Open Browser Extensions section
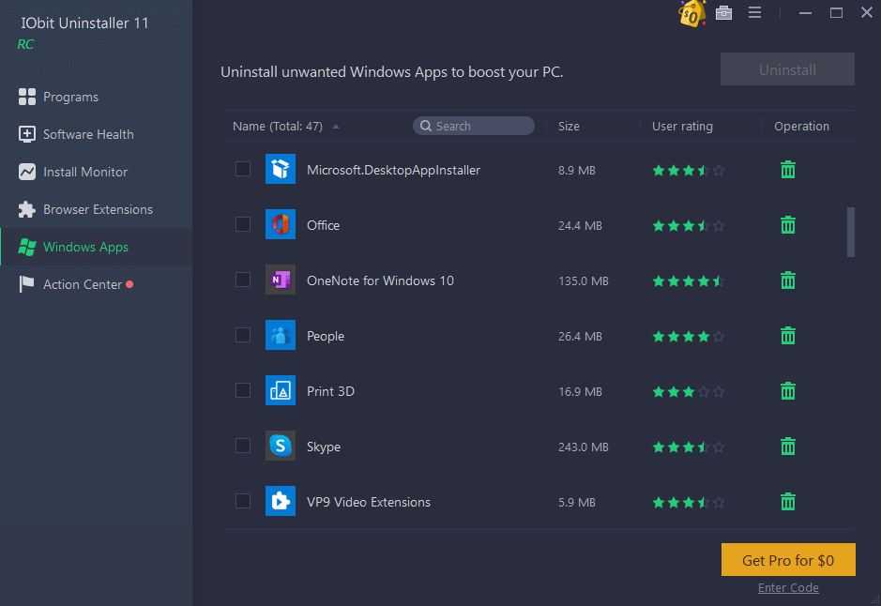881x606 pixels. tap(98, 209)
